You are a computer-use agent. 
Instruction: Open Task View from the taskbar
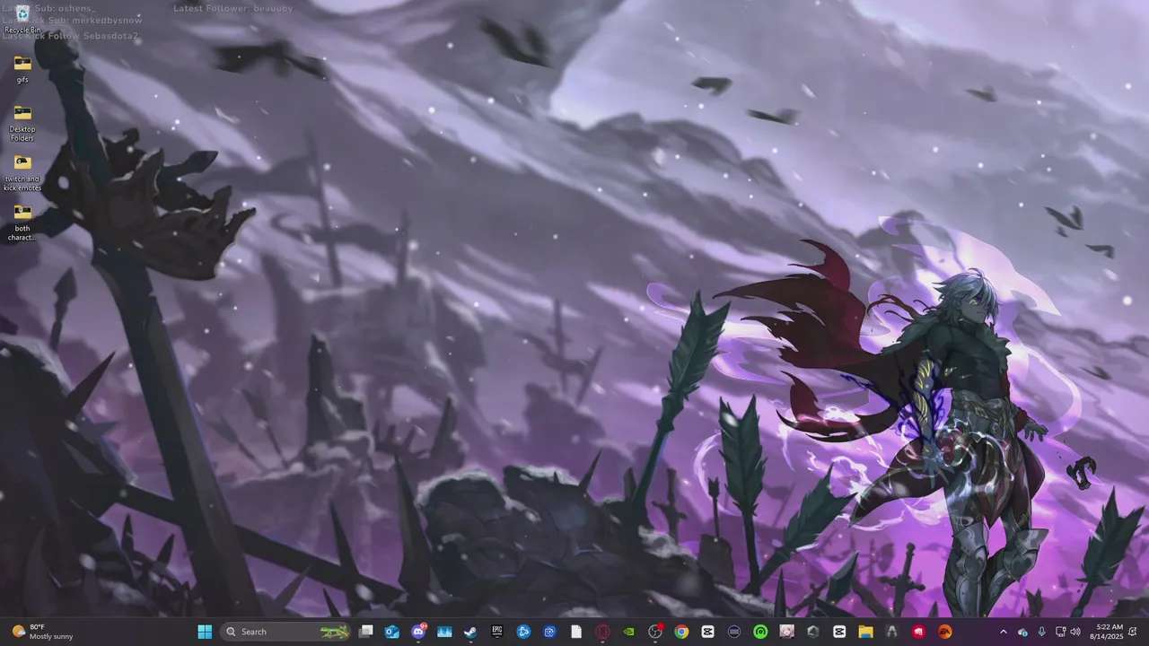click(x=365, y=632)
